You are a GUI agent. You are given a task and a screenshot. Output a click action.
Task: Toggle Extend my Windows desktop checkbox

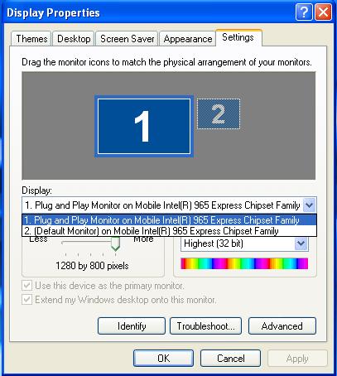pos(27,299)
